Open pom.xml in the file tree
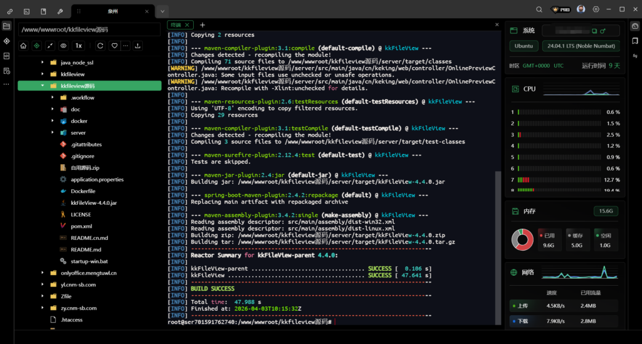The image size is (642, 344). click(x=81, y=226)
